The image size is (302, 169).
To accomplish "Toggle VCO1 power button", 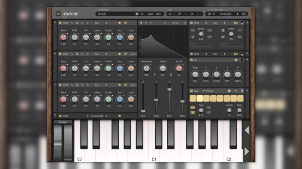I will click(x=60, y=23).
